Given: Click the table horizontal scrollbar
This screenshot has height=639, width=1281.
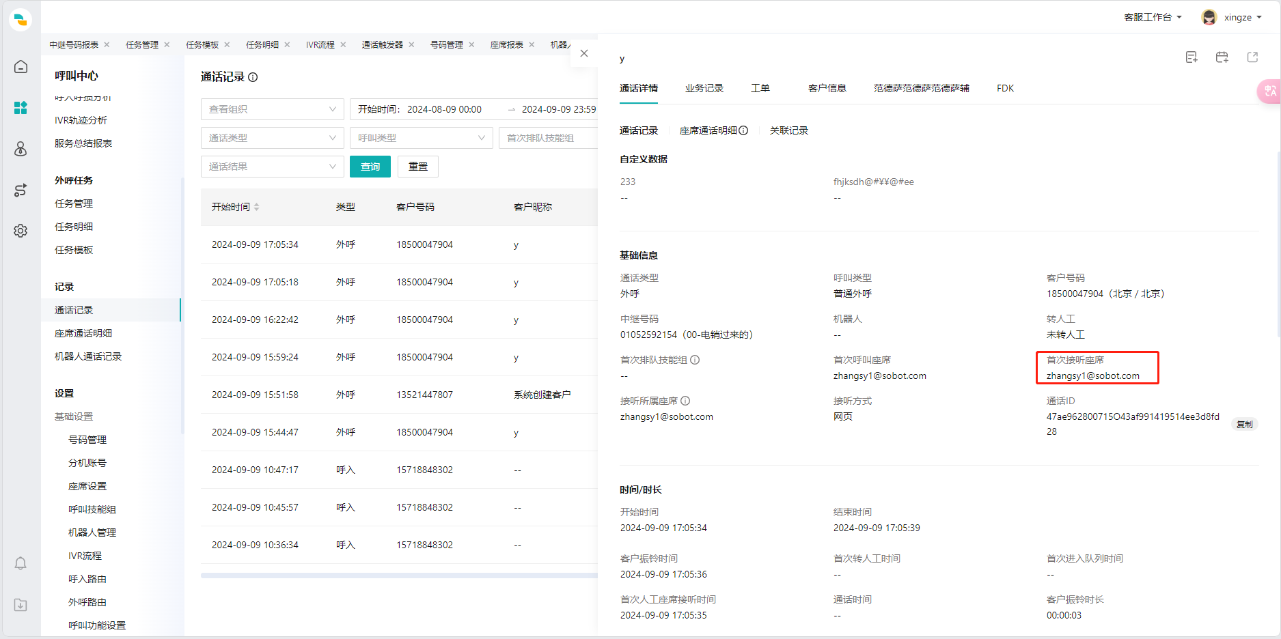Looking at the screenshot, I should 399,576.
